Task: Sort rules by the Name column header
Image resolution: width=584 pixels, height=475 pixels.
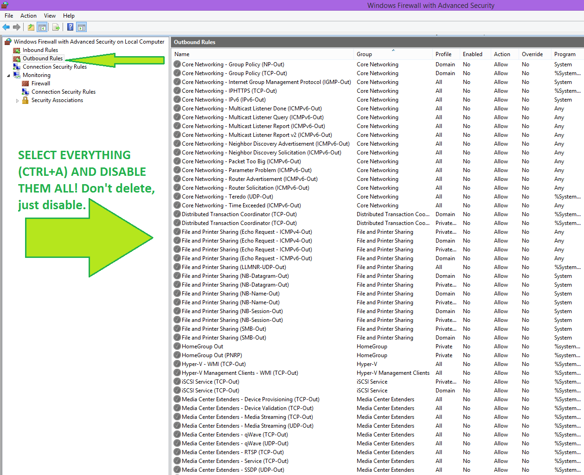Action: pyautogui.click(x=263, y=54)
